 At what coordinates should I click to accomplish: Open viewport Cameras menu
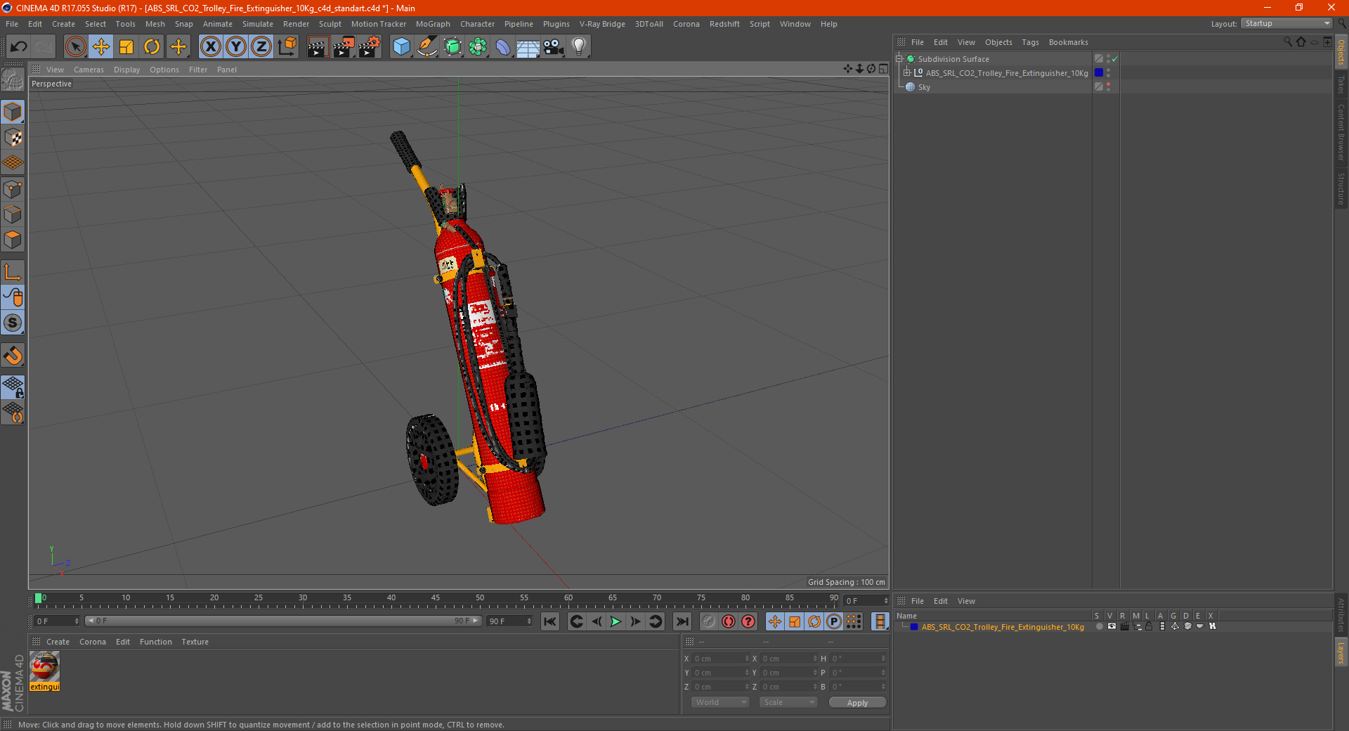(x=89, y=70)
